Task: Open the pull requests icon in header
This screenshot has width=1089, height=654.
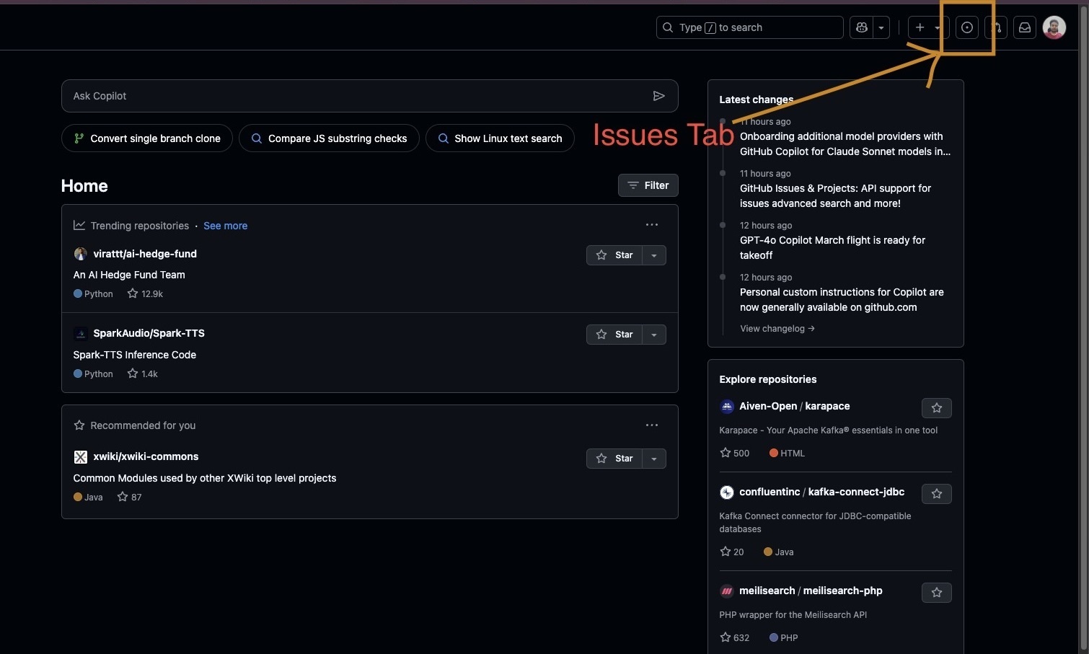Action: (997, 27)
